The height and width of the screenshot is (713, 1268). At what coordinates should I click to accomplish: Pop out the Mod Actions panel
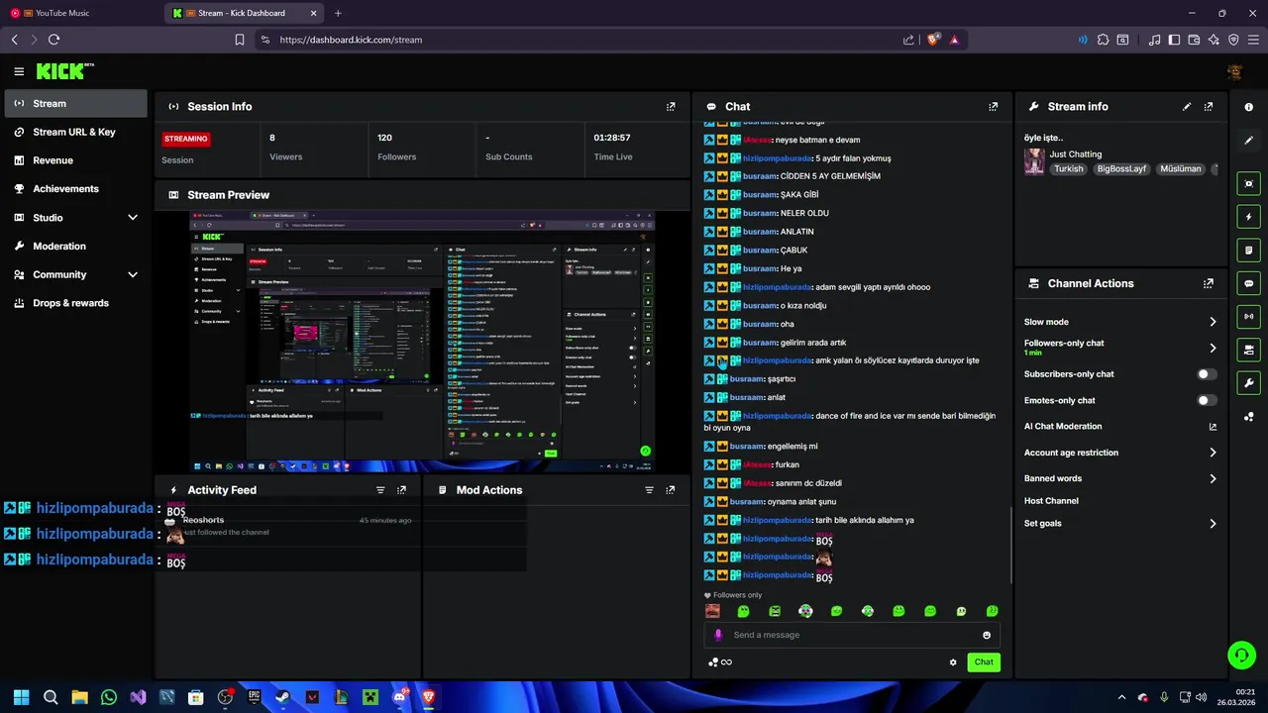[x=671, y=490]
